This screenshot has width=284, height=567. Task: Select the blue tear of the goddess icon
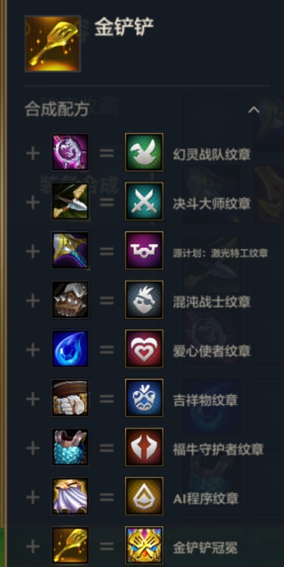click(x=70, y=349)
